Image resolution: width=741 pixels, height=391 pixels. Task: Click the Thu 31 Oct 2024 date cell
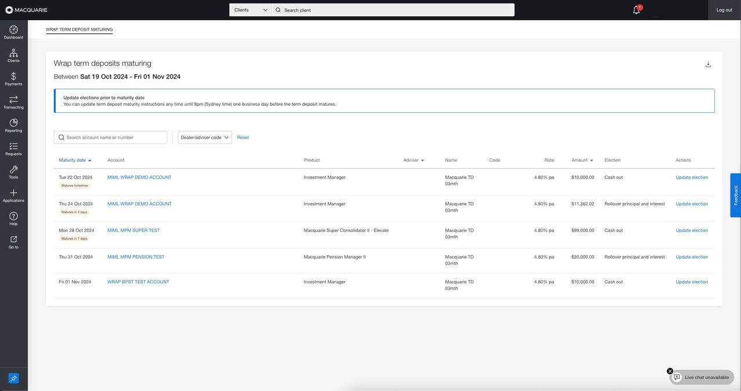tap(76, 257)
